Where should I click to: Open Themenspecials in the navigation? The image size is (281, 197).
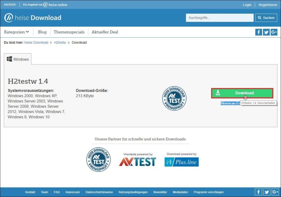(69, 32)
